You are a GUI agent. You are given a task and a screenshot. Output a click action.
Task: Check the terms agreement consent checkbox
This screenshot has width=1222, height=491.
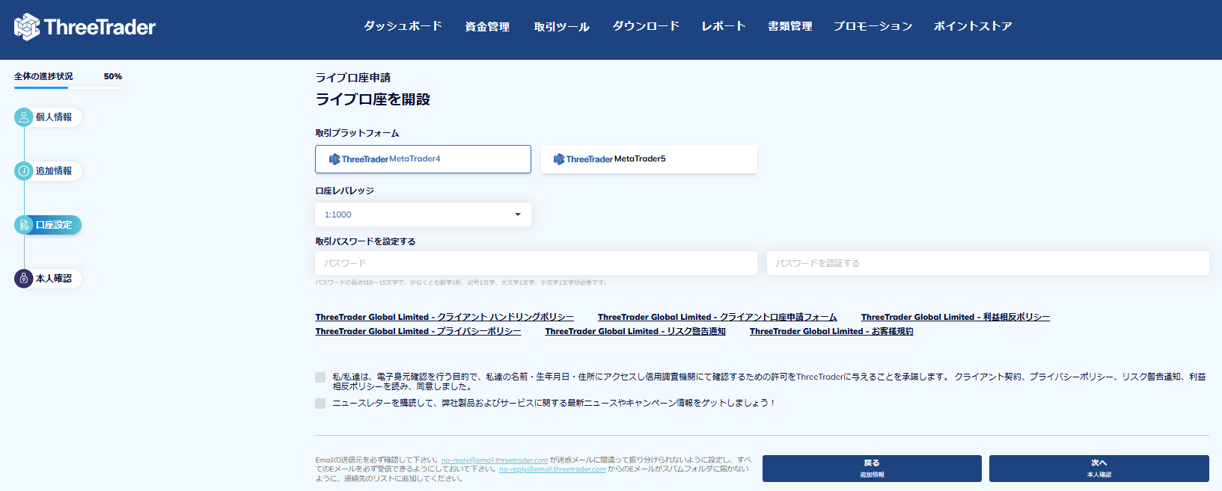point(320,377)
